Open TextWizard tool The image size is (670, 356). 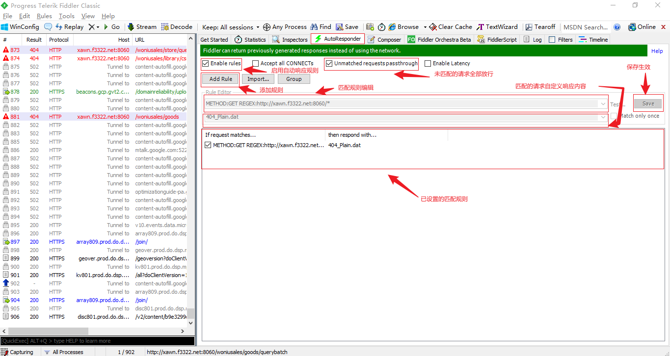coord(497,27)
